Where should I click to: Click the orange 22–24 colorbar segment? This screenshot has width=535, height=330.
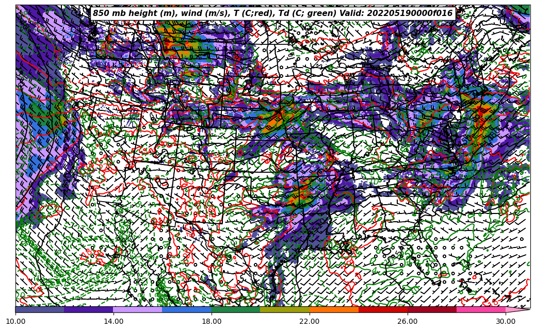tap(334, 309)
